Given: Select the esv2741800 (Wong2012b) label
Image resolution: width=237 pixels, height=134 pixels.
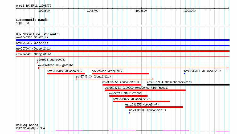Looking at the screenshot, I should 56,65.
